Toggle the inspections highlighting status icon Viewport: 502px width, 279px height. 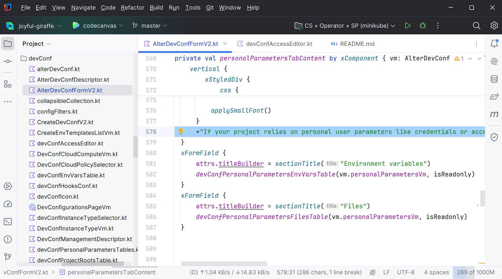coord(372,272)
